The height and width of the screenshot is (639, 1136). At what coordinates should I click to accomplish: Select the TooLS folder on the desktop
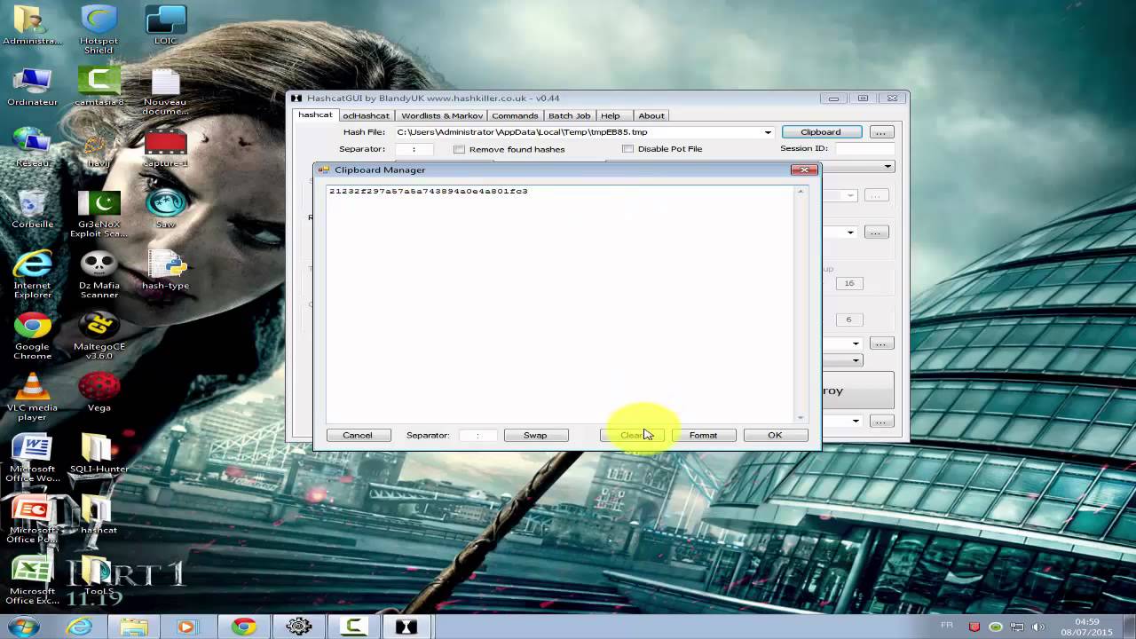coord(99,576)
